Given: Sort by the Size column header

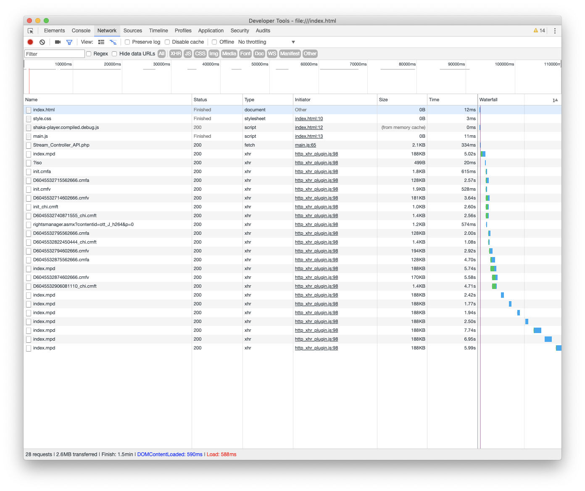Looking at the screenshot, I should [x=402, y=100].
